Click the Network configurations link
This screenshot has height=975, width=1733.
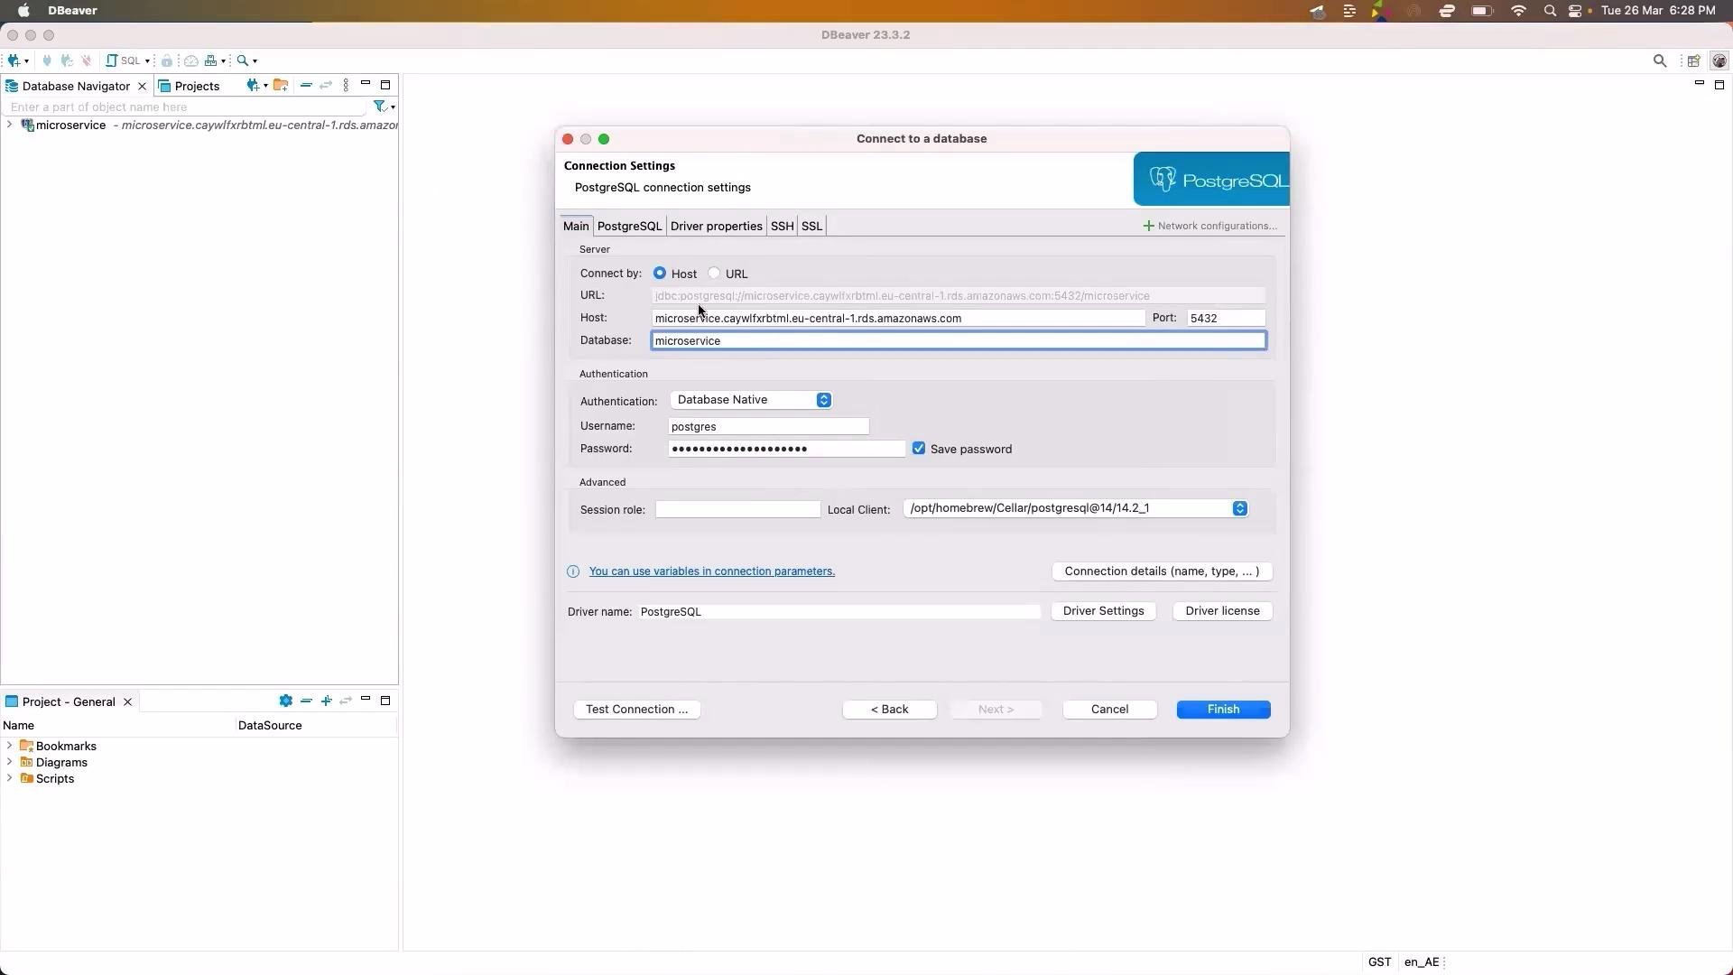[1210, 226]
